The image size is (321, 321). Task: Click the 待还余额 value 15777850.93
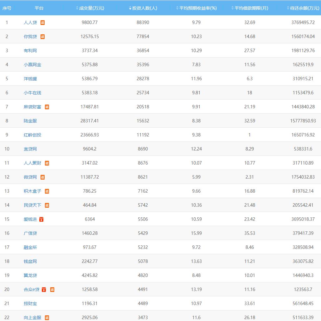pyautogui.click(x=303, y=121)
